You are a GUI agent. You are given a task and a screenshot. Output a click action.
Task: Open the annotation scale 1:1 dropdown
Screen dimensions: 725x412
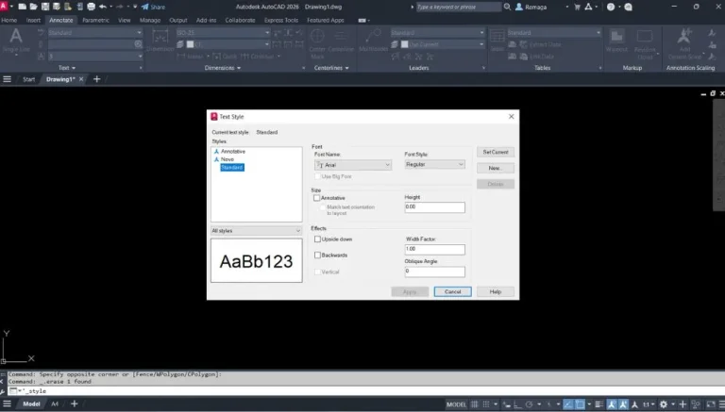[x=649, y=404]
